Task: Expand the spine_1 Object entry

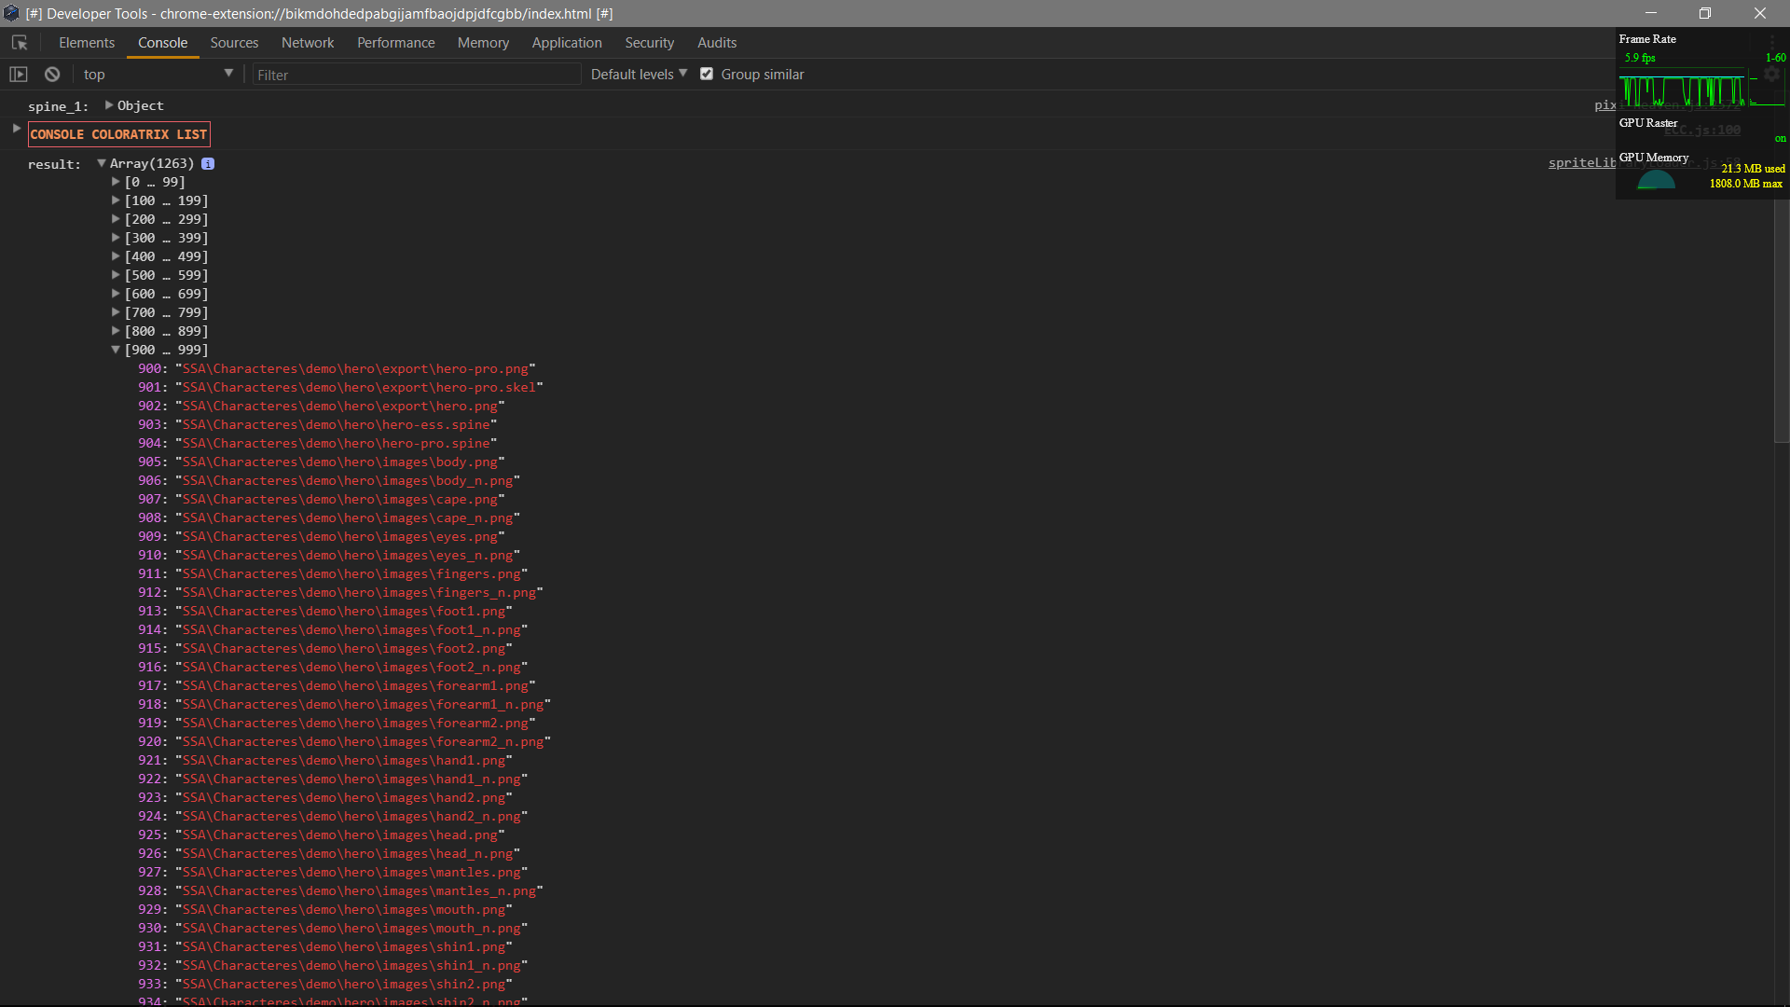Action: pos(109,105)
